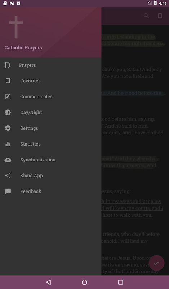
Task: Toggle Day/Night mode
Action: pos(50,112)
